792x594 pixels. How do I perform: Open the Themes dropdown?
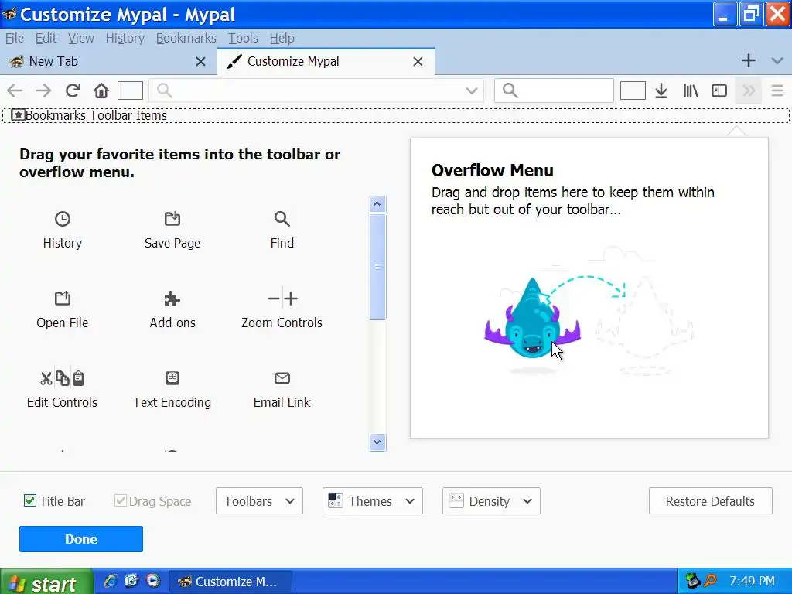click(372, 500)
